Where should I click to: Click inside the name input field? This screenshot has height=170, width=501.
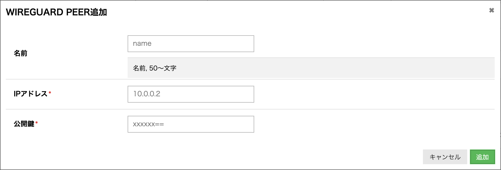(190, 43)
